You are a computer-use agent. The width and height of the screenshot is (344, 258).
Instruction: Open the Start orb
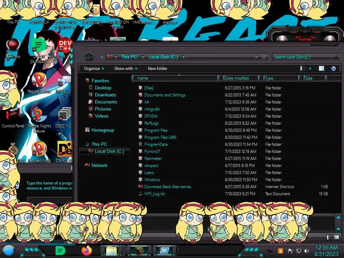[x=8, y=251]
